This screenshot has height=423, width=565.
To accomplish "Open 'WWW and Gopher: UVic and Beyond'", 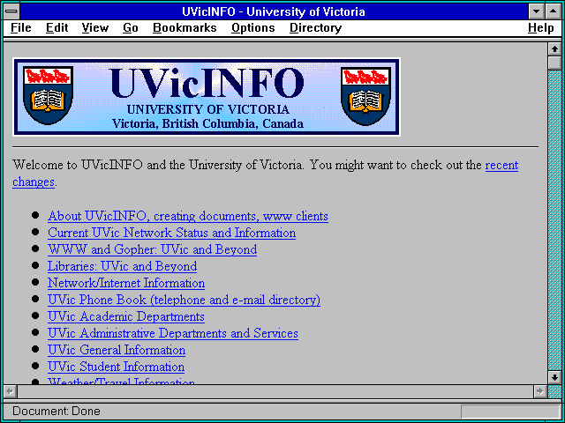I will (152, 249).
